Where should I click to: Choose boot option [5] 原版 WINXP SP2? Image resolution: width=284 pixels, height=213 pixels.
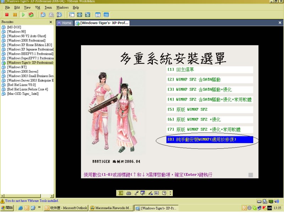(x=209, y=109)
